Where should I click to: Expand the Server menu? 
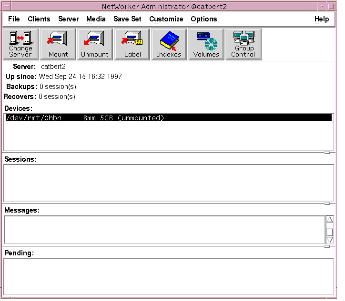pyautogui.click(x=68, y=19)
